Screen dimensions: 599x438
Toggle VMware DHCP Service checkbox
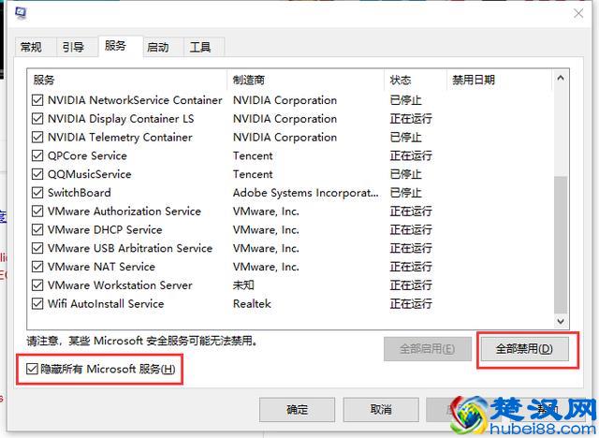[37, 230]
